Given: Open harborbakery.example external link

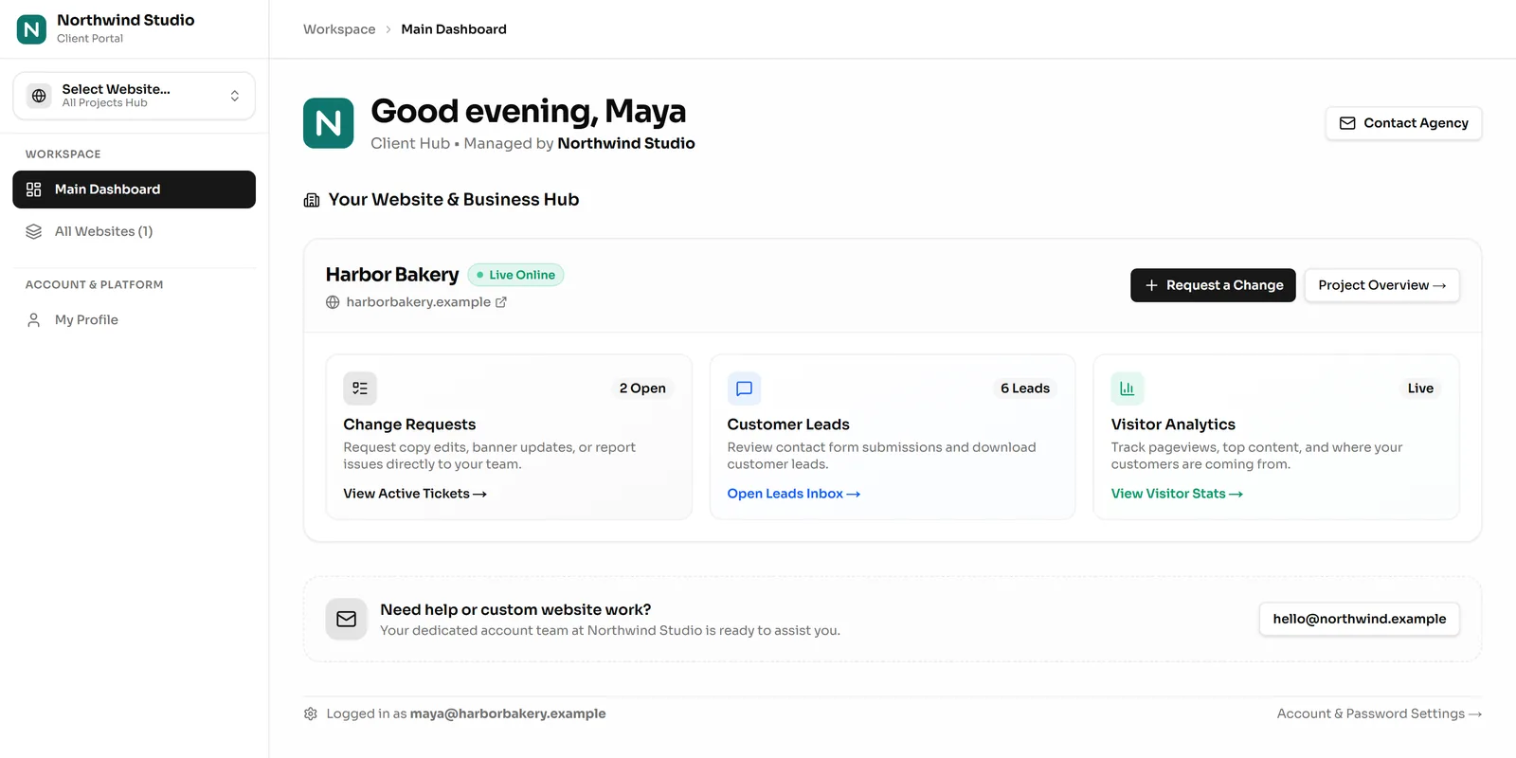Looking at the screenshot, I should (426, 302).
